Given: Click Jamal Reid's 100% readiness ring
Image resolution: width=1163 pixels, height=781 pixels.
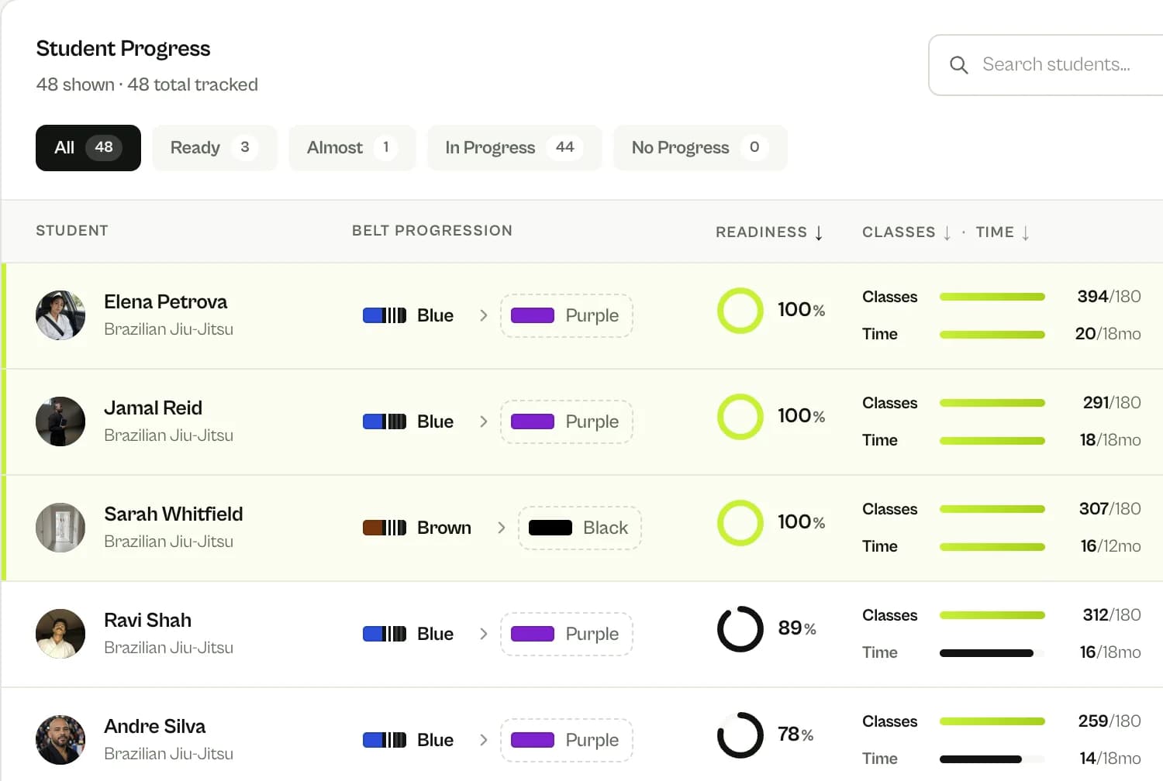Looking at the screenshot, I should tap(740, 417).
